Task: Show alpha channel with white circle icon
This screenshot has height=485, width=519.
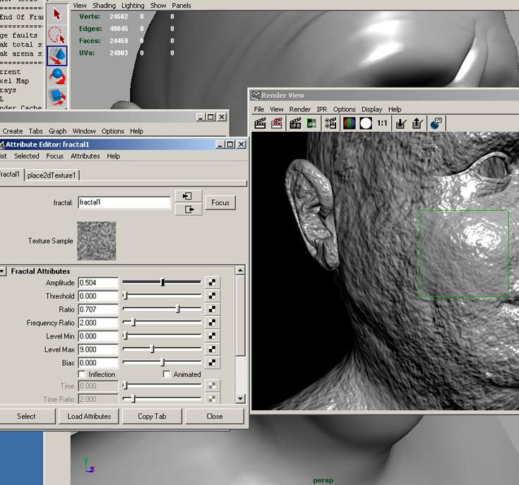Action: coord(365,123)
